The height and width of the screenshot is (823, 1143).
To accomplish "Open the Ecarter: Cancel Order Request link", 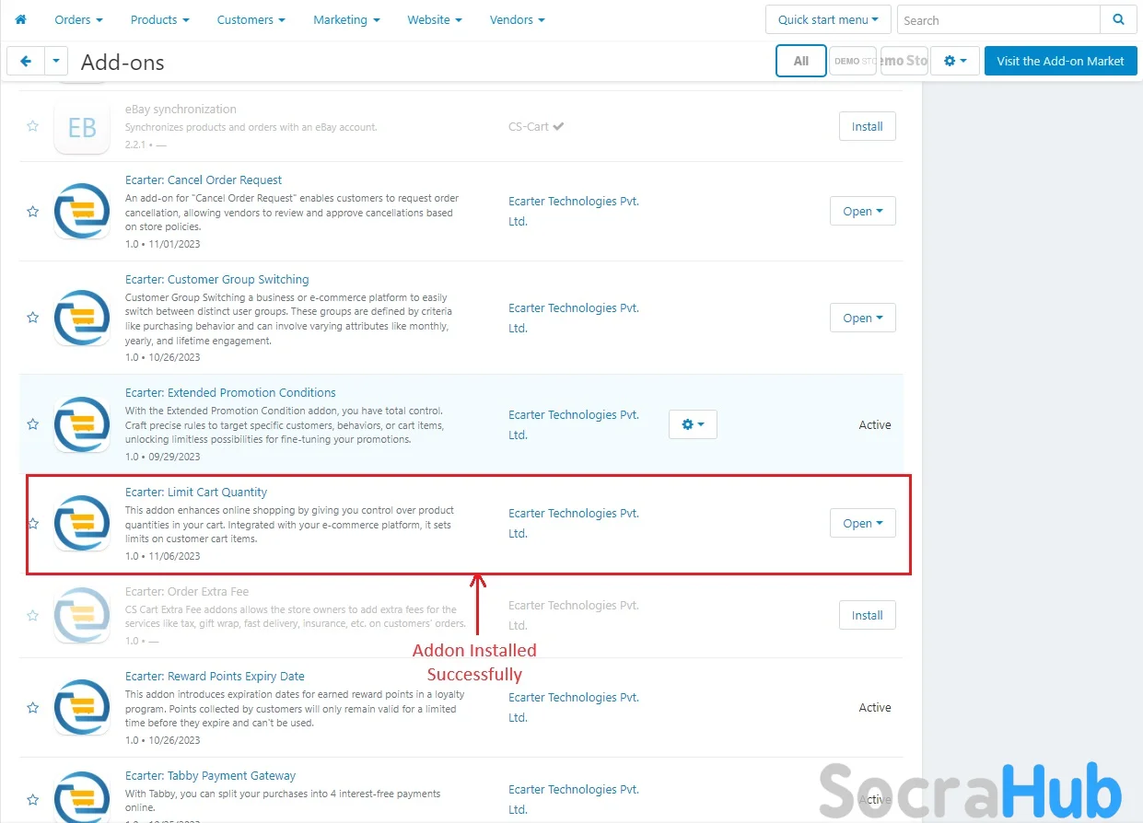I will click(x=204, y=180).
